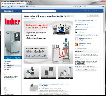Click the Firefox forward arrow button
The image size is (106, 96).
click(x=5, y=7)
